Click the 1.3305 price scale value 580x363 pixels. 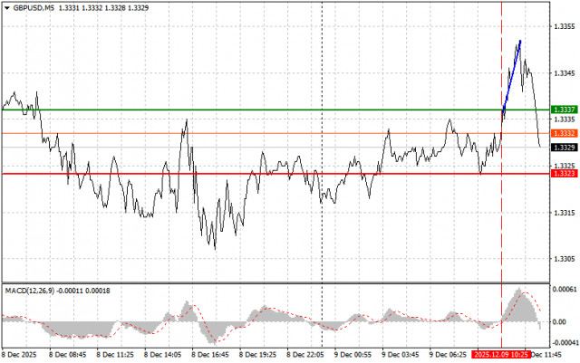click(564, 259)
